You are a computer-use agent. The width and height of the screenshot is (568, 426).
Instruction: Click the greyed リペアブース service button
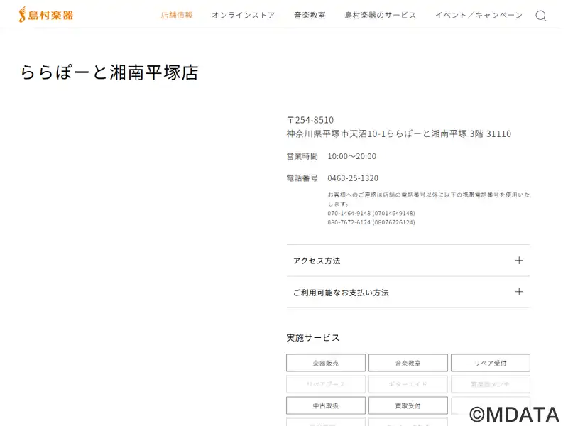[326, 384]
